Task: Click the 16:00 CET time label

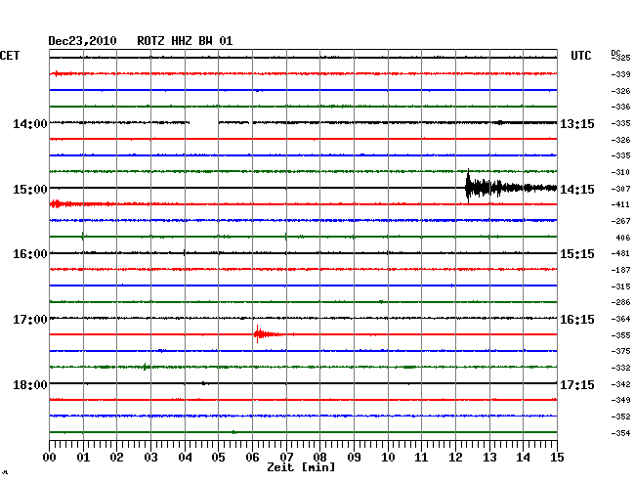Action: (x=30, y=254)
